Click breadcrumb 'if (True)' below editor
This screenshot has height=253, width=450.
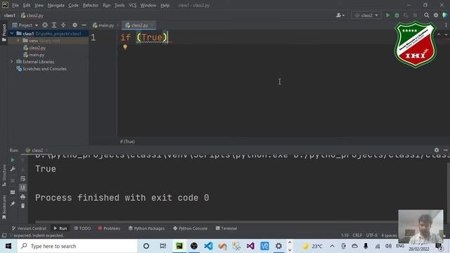[x=127, y=141]
